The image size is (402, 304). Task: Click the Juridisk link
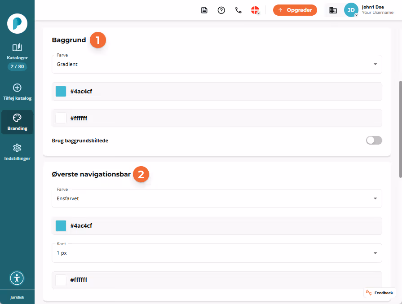pyautogui.click(x=17, y=297)
